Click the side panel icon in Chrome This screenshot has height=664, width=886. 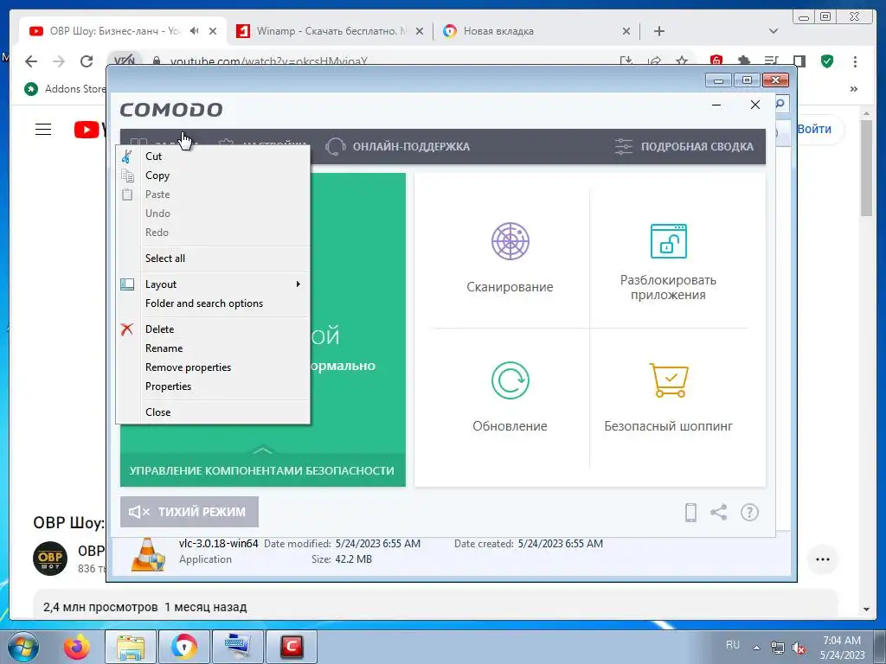[x=799, y=61]
